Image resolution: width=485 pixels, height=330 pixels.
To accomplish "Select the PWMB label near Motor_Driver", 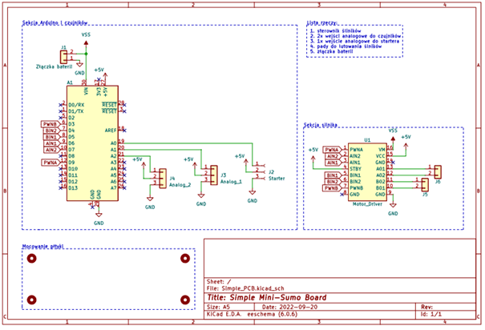I will (x=330, y=188).
